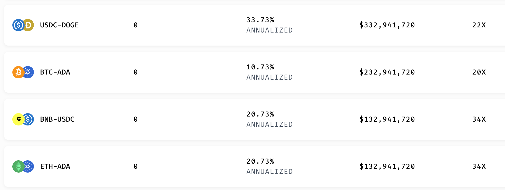Click the 10.73% annualized rate
The width and height of the screenshot is (505, 190).
click(260, 67)
